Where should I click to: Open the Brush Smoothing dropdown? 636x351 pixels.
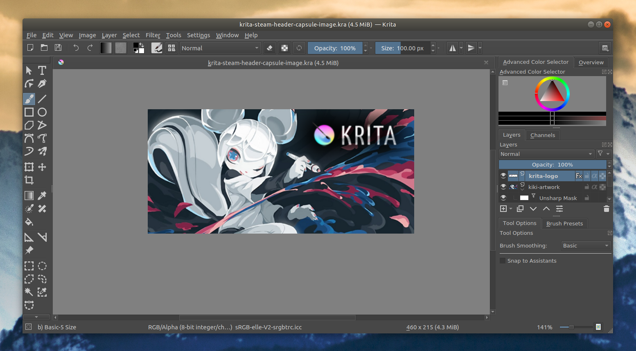pyautogui.click(x=586, y=245)
